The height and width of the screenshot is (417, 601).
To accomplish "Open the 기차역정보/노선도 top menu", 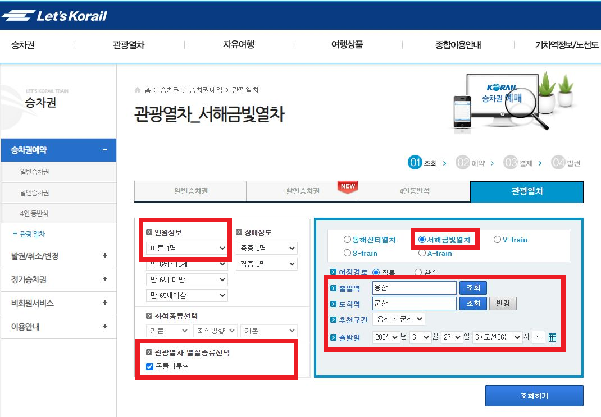I will pyautogui.click(x=567, y=45).
